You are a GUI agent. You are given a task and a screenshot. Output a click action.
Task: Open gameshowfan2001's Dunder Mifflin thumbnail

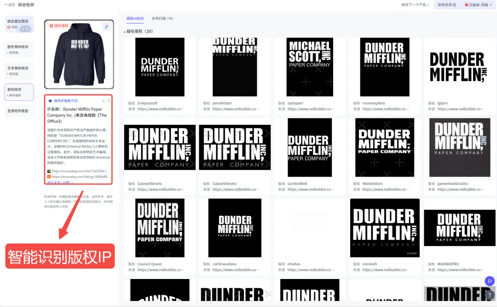point(460,147)
